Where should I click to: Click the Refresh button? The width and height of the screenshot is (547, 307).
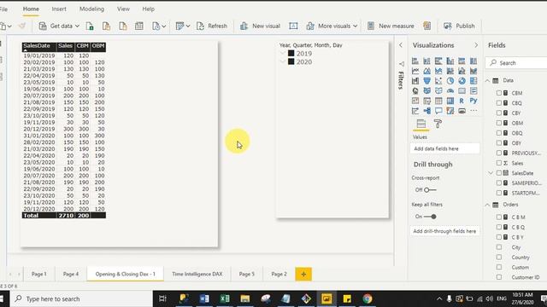point(212,26)
